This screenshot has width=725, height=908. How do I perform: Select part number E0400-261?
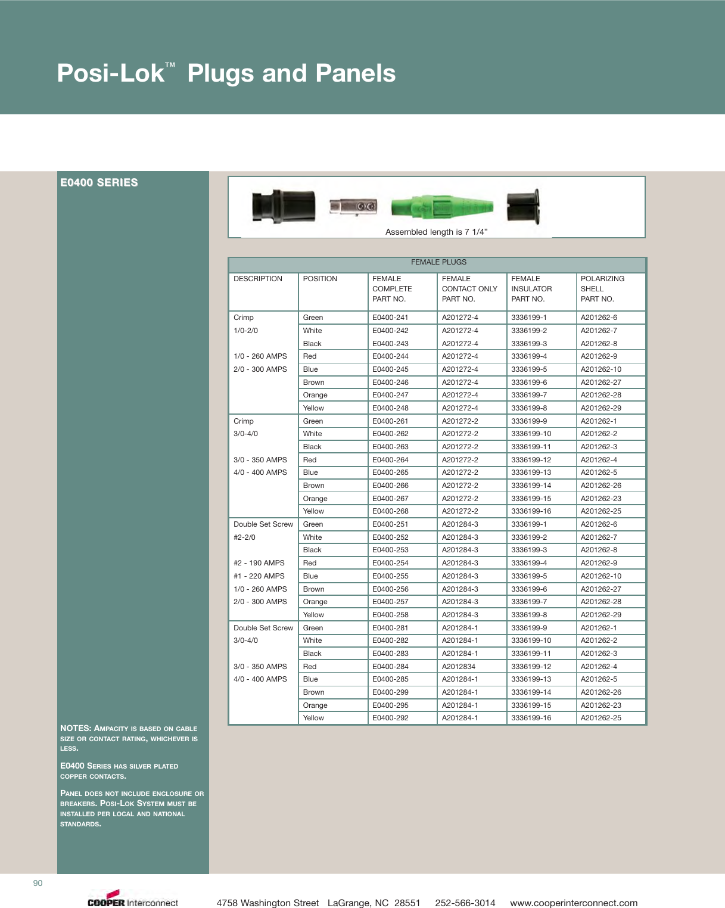click(x=390, y=421)
